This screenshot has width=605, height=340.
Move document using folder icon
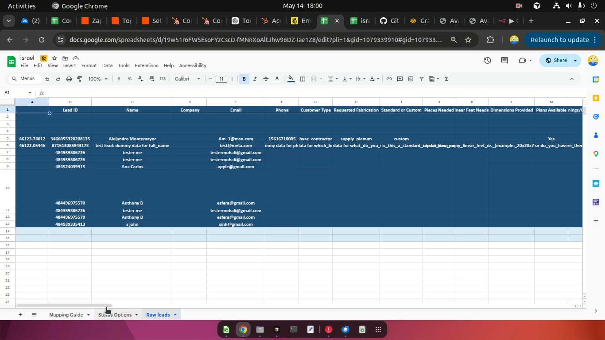[x=65, y=58]
